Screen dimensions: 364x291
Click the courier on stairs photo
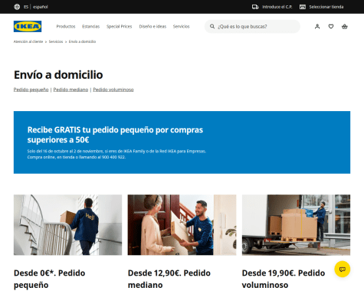(x=67, y=225)
